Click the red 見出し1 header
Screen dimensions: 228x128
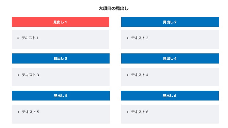pyautogui.click(x=60, y=22)
